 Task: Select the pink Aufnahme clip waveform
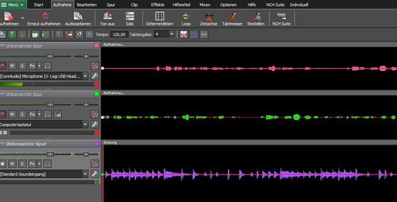[249, 68]
